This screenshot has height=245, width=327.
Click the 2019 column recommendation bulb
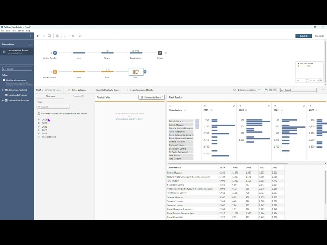tap(233, 106)
